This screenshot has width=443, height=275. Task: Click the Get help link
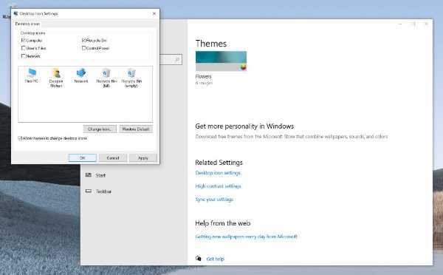coord(216,259)
